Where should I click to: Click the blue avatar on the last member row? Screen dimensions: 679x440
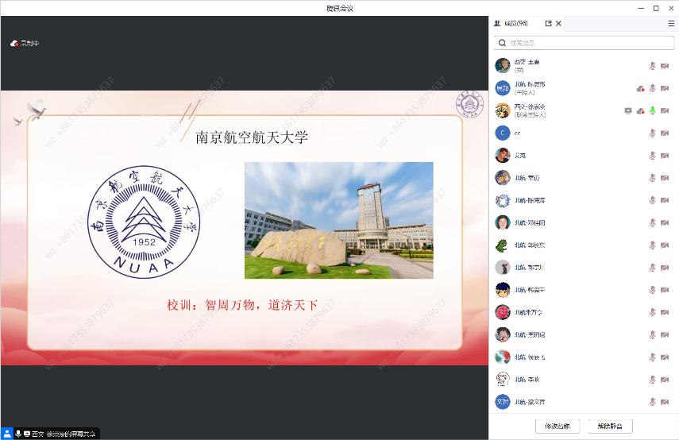click(503, 402)
